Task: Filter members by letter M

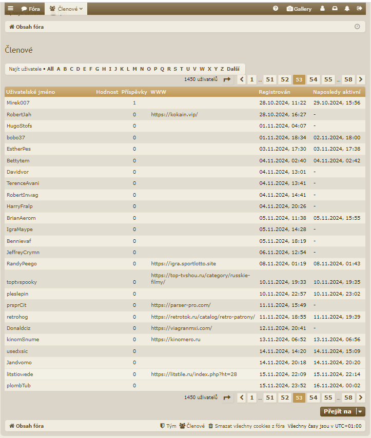Action: [x=134, y=69]
